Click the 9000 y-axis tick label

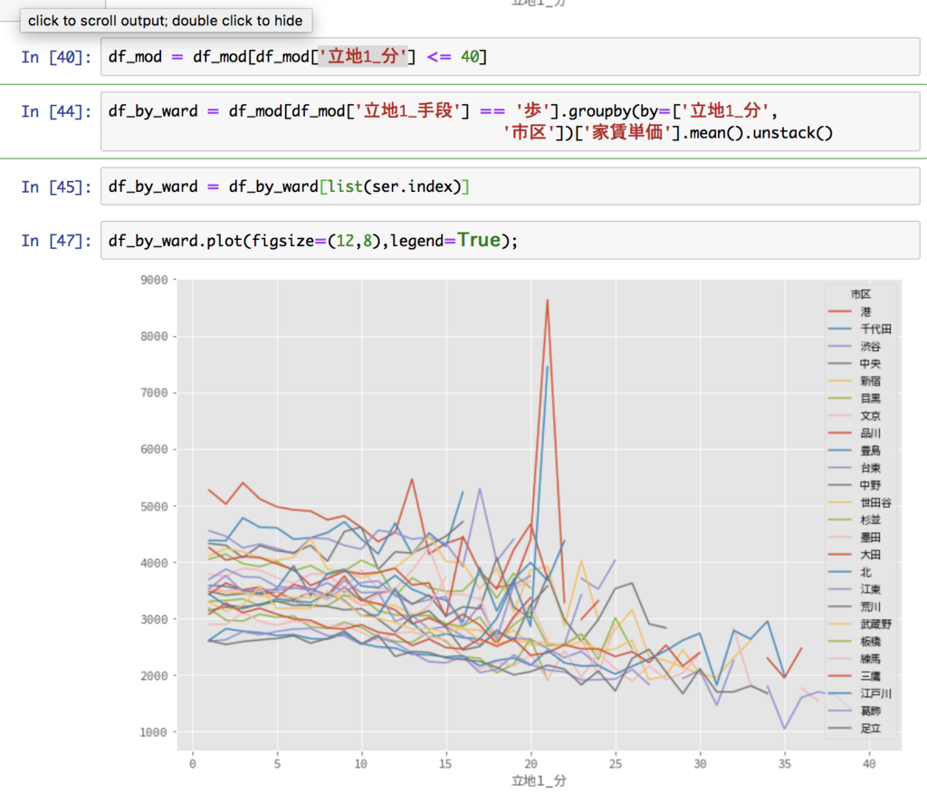click(154, 280)
